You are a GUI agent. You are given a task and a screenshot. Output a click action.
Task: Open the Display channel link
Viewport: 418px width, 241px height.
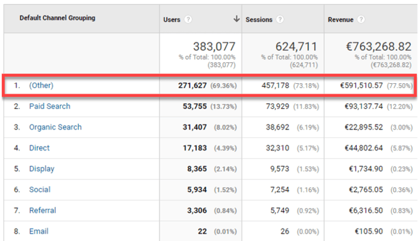[x=41, y=169]
